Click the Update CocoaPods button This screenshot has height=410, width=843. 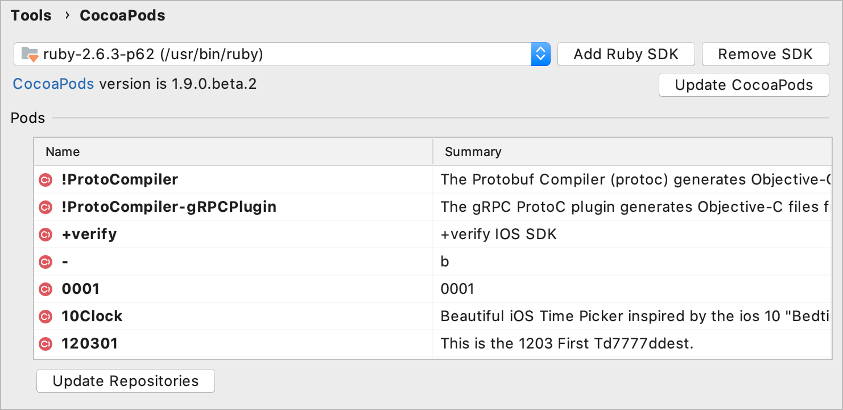(743, 85)
